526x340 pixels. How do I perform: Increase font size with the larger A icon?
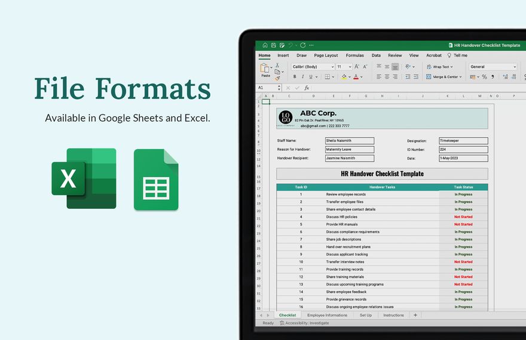click(357, 67)
